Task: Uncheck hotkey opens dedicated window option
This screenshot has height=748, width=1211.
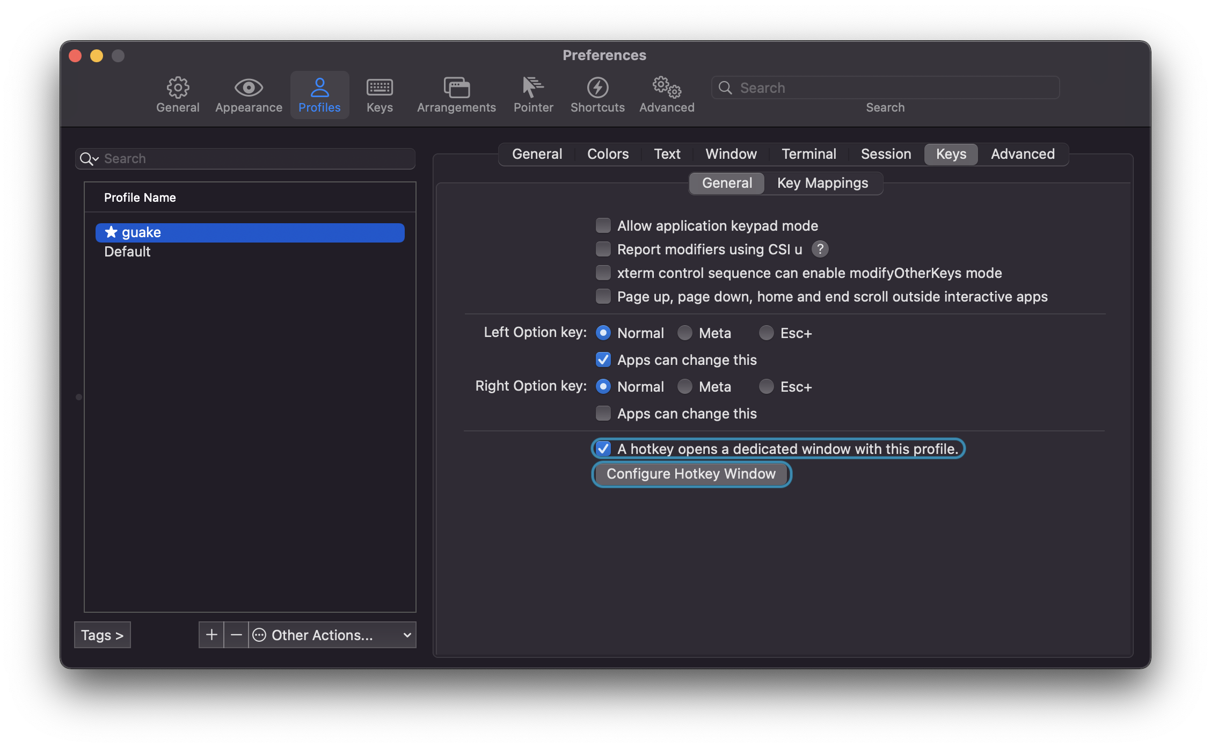Action: [x=603, y=449]
